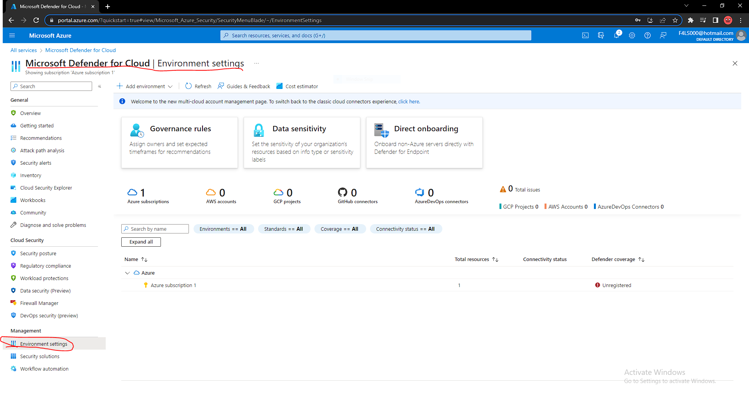
Task: Open Cloud Shell from the top bar
Action: [585, 35]
